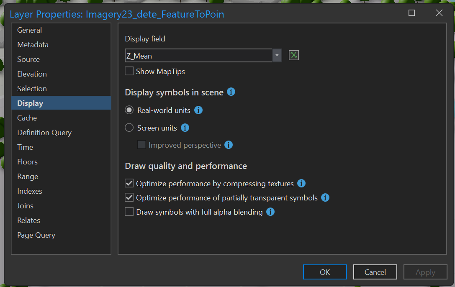Click the expression builder icon beside Display field
The width and height of the screenshot is (455, 287).
294,55
